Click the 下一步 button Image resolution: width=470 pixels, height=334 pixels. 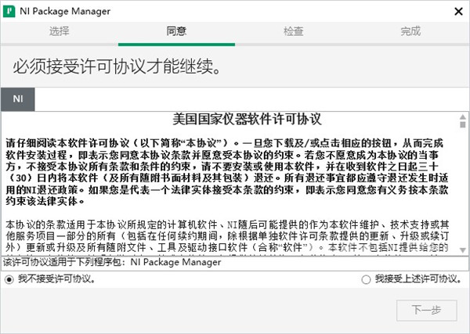[427, 310]
